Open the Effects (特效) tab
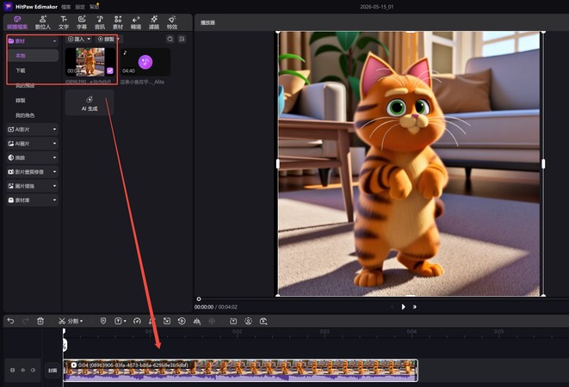Viewport: 569px width, 387px height. point(172,22)
